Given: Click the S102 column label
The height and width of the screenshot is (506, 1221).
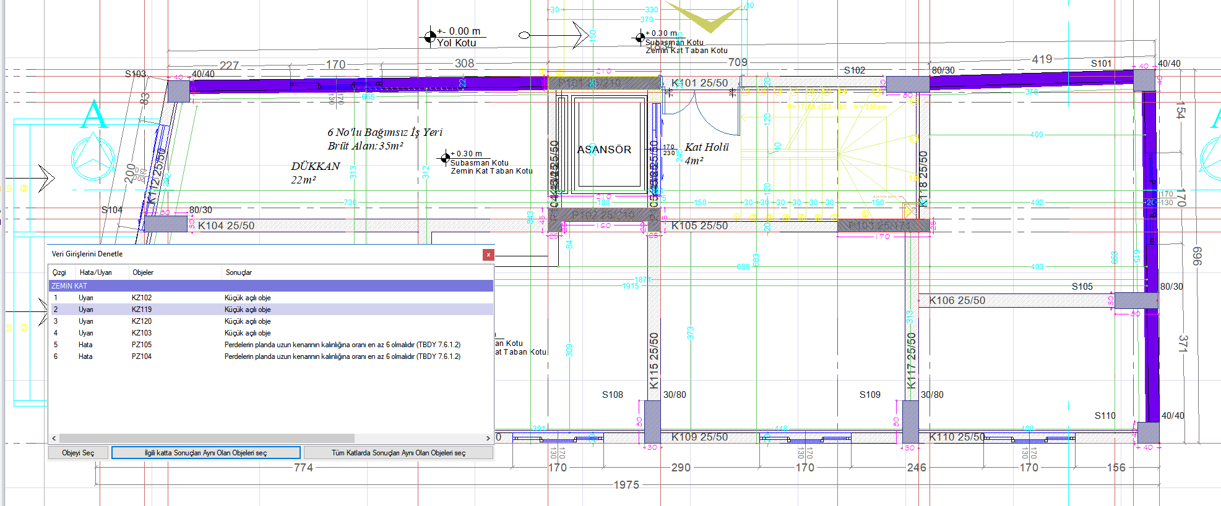Looking at the screenshot, I should (855, 70).
